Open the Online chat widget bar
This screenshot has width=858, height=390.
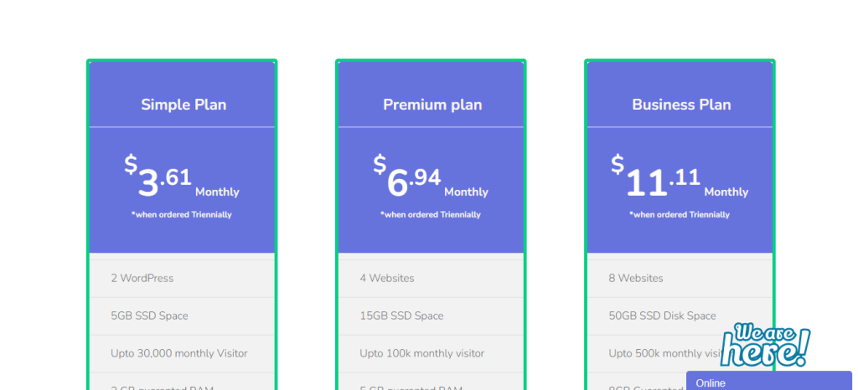pyautogui.click(x=768, y=382)
